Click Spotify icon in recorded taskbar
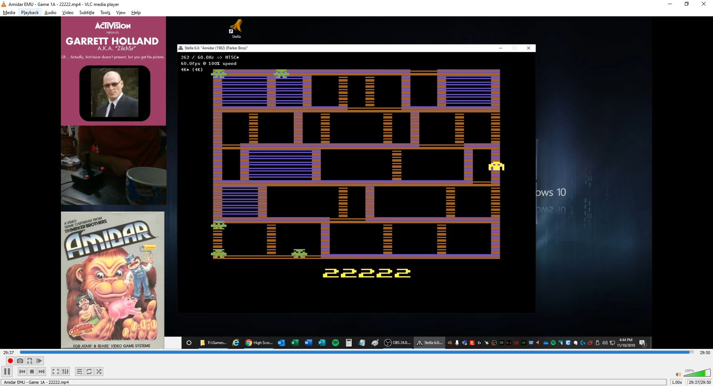713x386 pixels. [335, 343]
